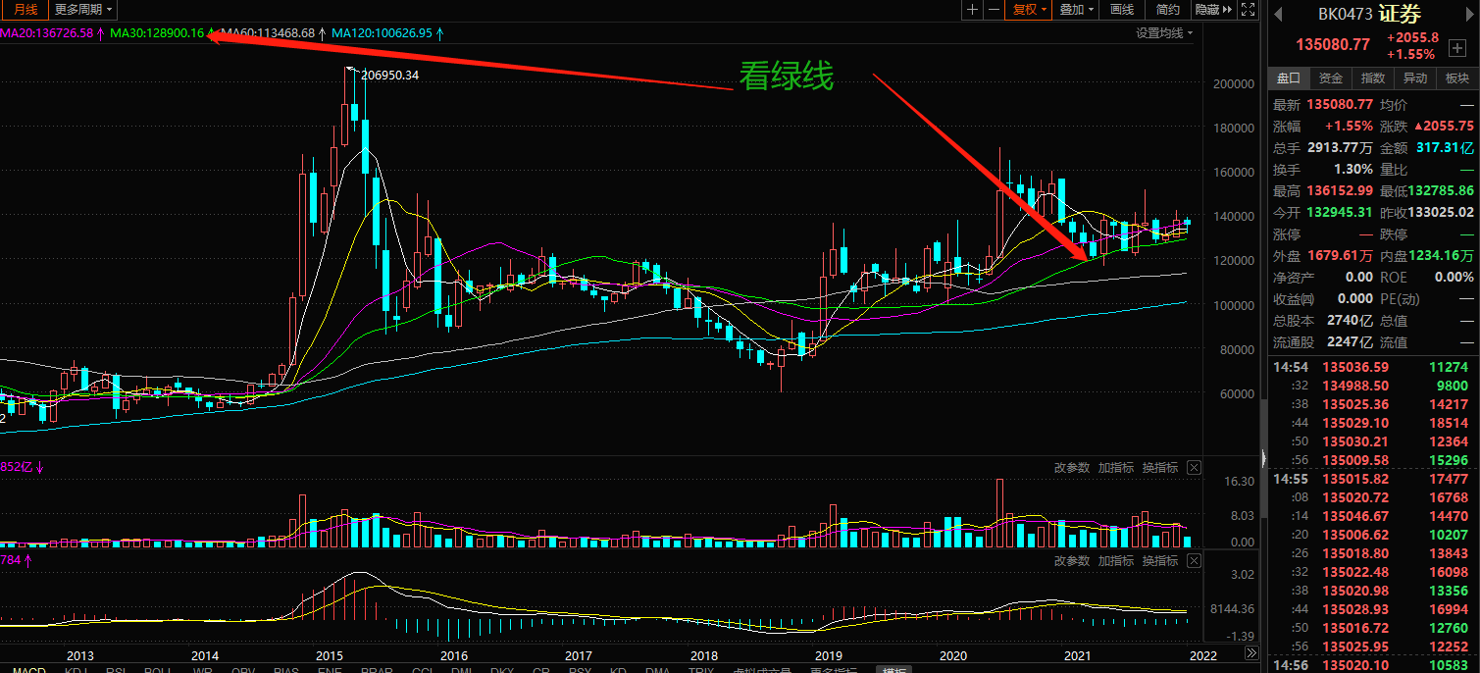This screenshot has height=673, width=1480.
Task: Switch to the 资金 tab
Action: click(x=1331, y=78)
